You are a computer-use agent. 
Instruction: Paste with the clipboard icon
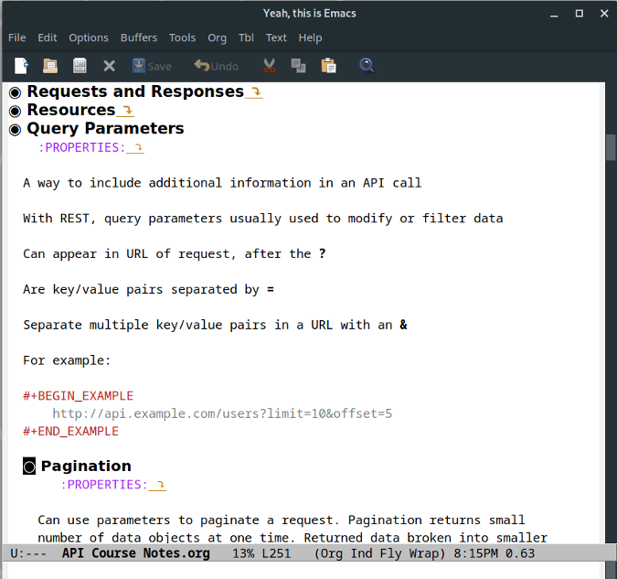(328, 66)
